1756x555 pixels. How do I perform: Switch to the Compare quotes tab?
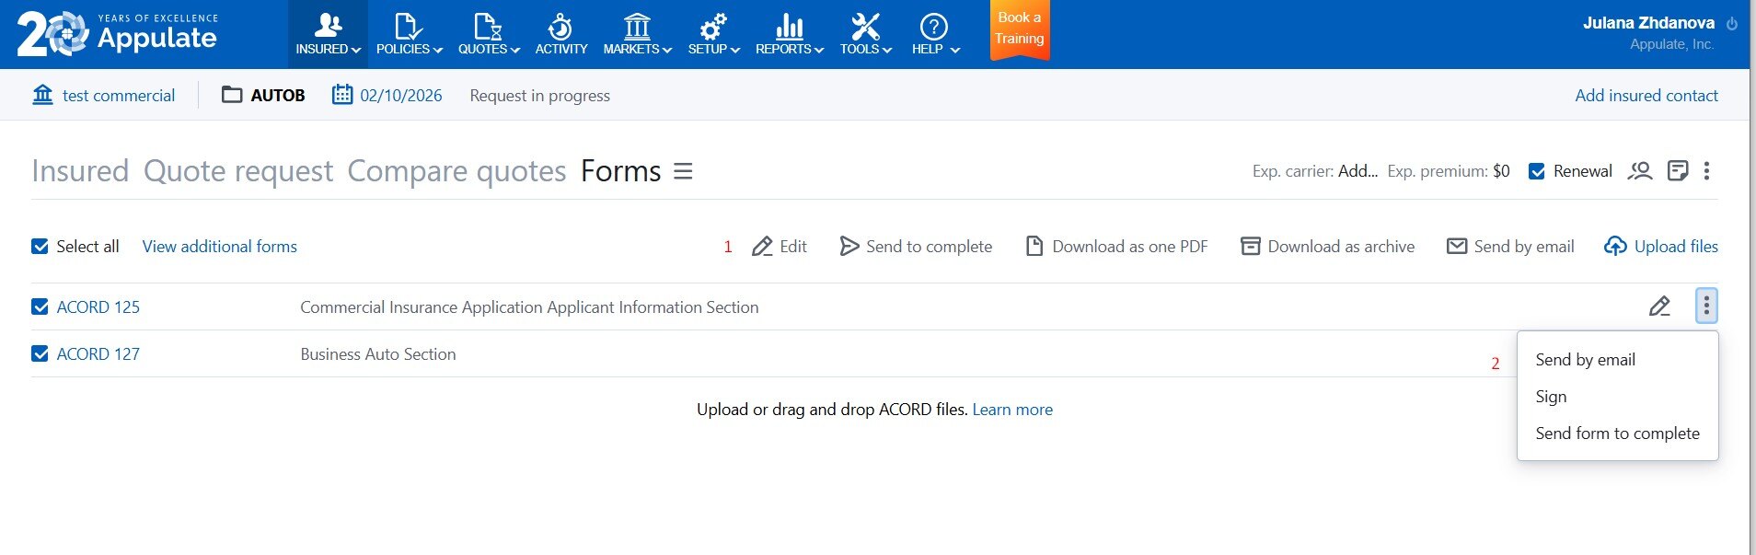[x=456, y=171]
